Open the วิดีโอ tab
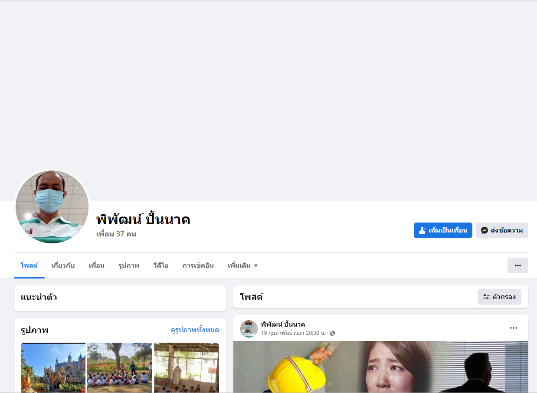537x393 pixels. point(161,265)
